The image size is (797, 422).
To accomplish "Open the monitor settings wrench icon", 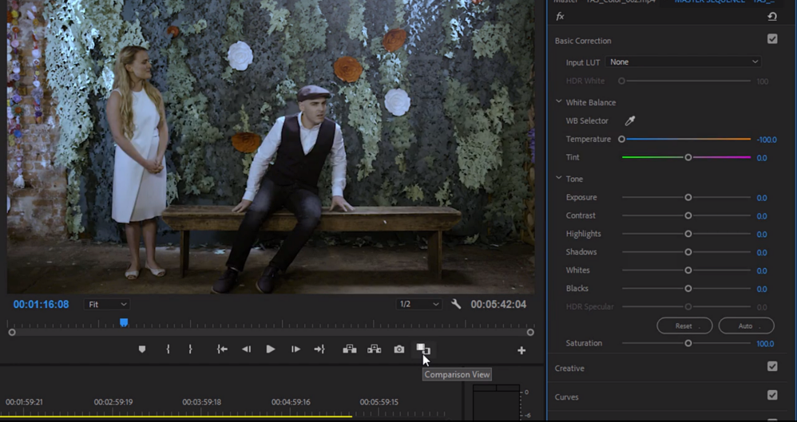I will pos(456,304).
